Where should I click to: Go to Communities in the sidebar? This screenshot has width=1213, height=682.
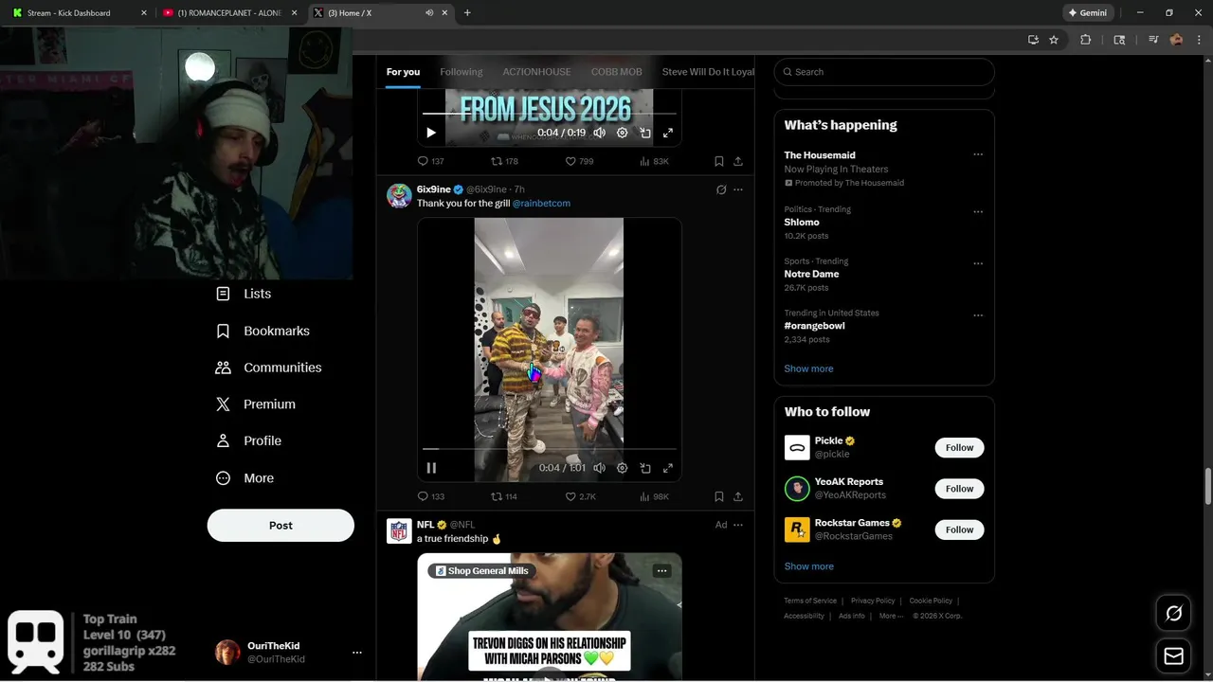pyautogui.click(x=268, y=368)
